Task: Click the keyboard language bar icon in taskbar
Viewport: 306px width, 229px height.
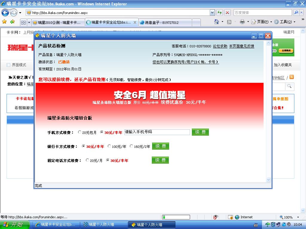Action: coord(256,225)
